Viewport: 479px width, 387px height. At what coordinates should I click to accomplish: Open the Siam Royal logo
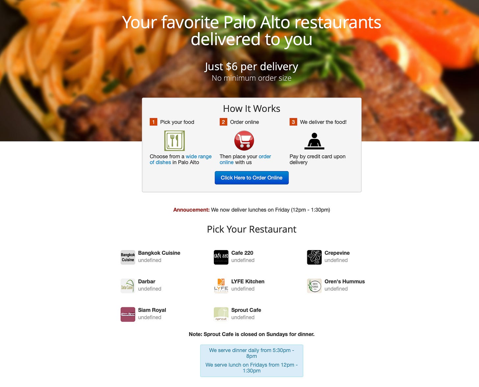coord(128,315)
